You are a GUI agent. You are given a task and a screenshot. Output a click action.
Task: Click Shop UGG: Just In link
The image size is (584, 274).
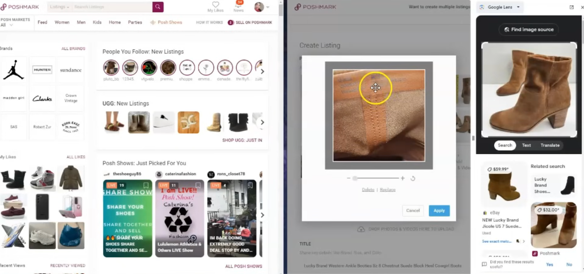click(x=242, y=140)
